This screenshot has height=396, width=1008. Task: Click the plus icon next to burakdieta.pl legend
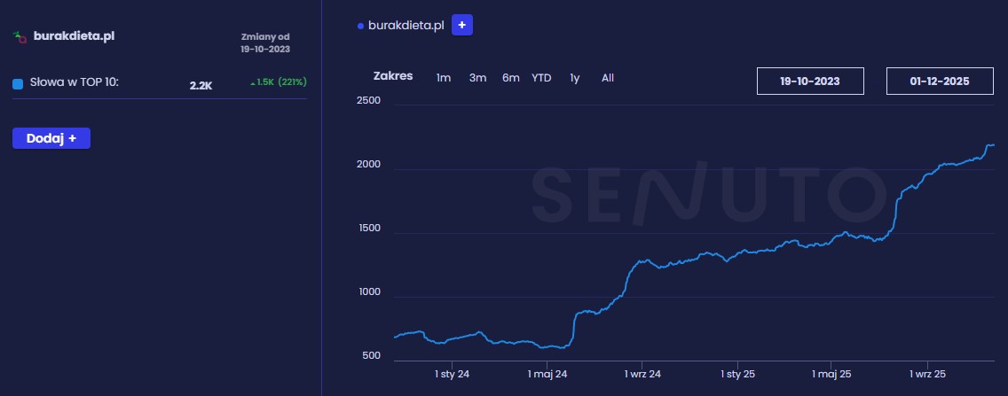click(461, 25)
